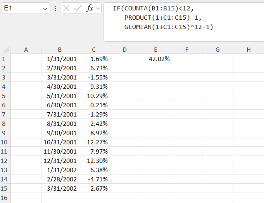Click the Select All corner triangle

point(6,50)
